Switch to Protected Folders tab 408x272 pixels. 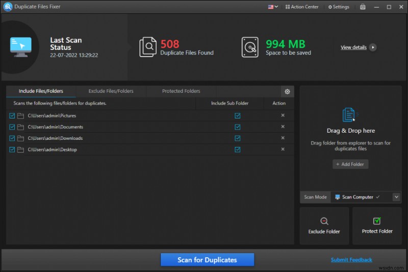click(181, 91)
